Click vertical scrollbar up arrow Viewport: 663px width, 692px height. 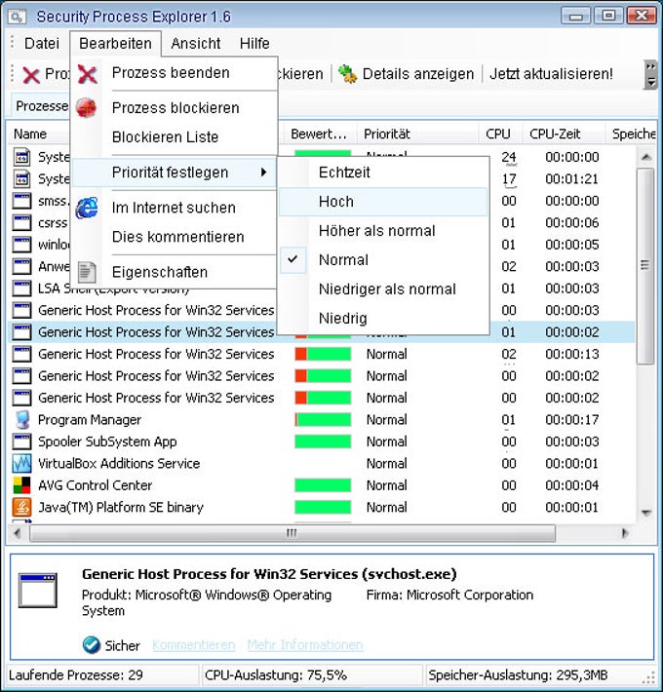[x=646, y=157]
